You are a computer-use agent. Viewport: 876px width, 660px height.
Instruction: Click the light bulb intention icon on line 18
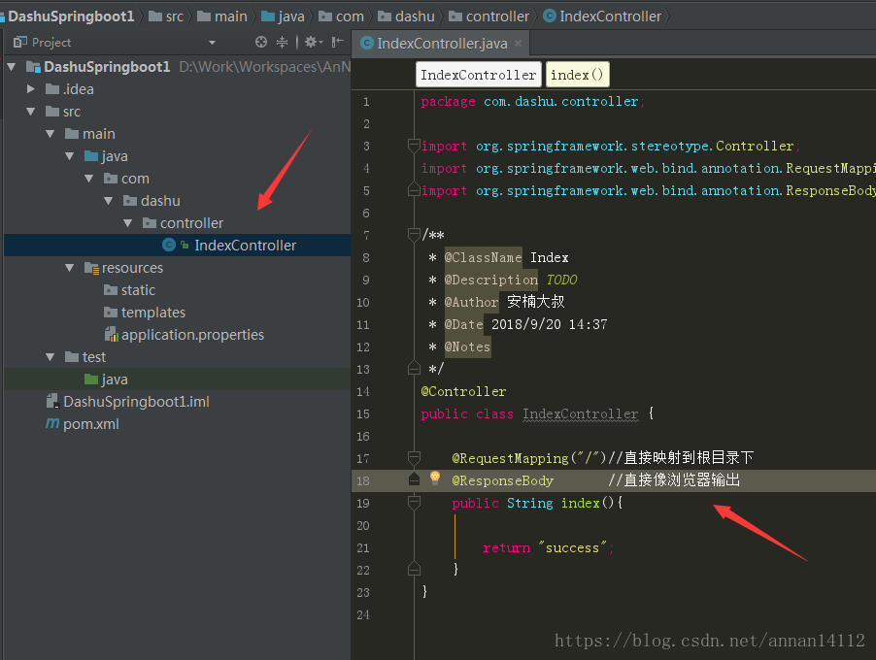click(435, 478)
